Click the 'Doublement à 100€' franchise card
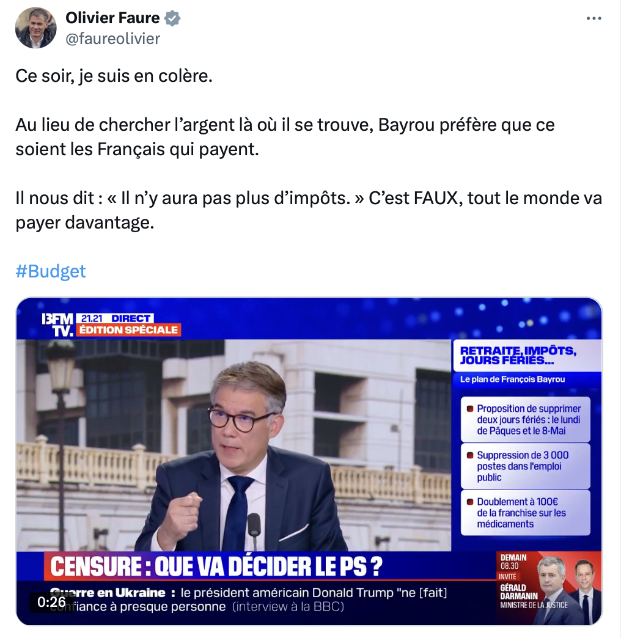 (525, 513)
